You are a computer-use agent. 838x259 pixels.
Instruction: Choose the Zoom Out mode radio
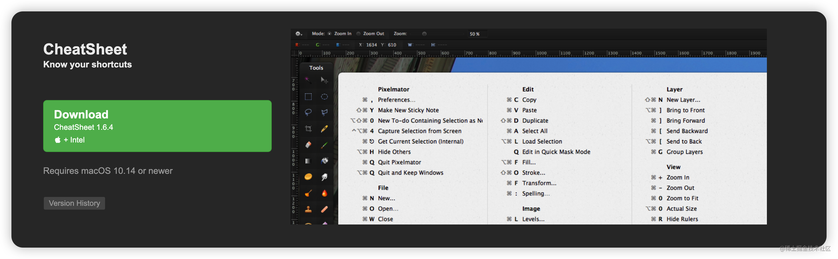pyautogui.click(x=358, y=34)
